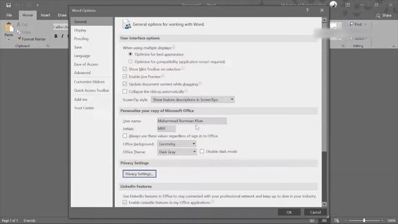Open the Office Theme dropdown
398x224 pixels.
pos(177,152)
